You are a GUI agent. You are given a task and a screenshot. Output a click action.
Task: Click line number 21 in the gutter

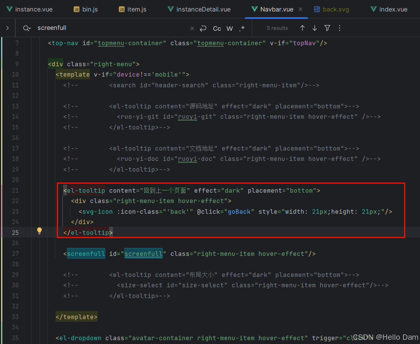15,190
